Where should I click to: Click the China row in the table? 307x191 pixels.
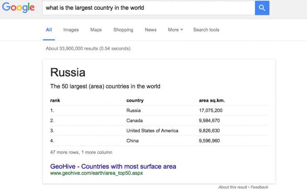tap(133, 141)
